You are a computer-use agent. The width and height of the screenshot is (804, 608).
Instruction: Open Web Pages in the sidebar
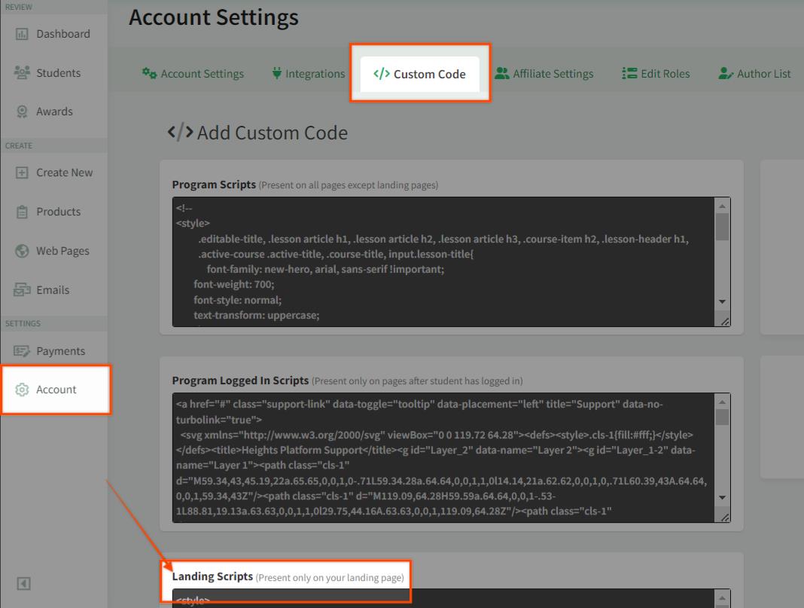[54, 251]
